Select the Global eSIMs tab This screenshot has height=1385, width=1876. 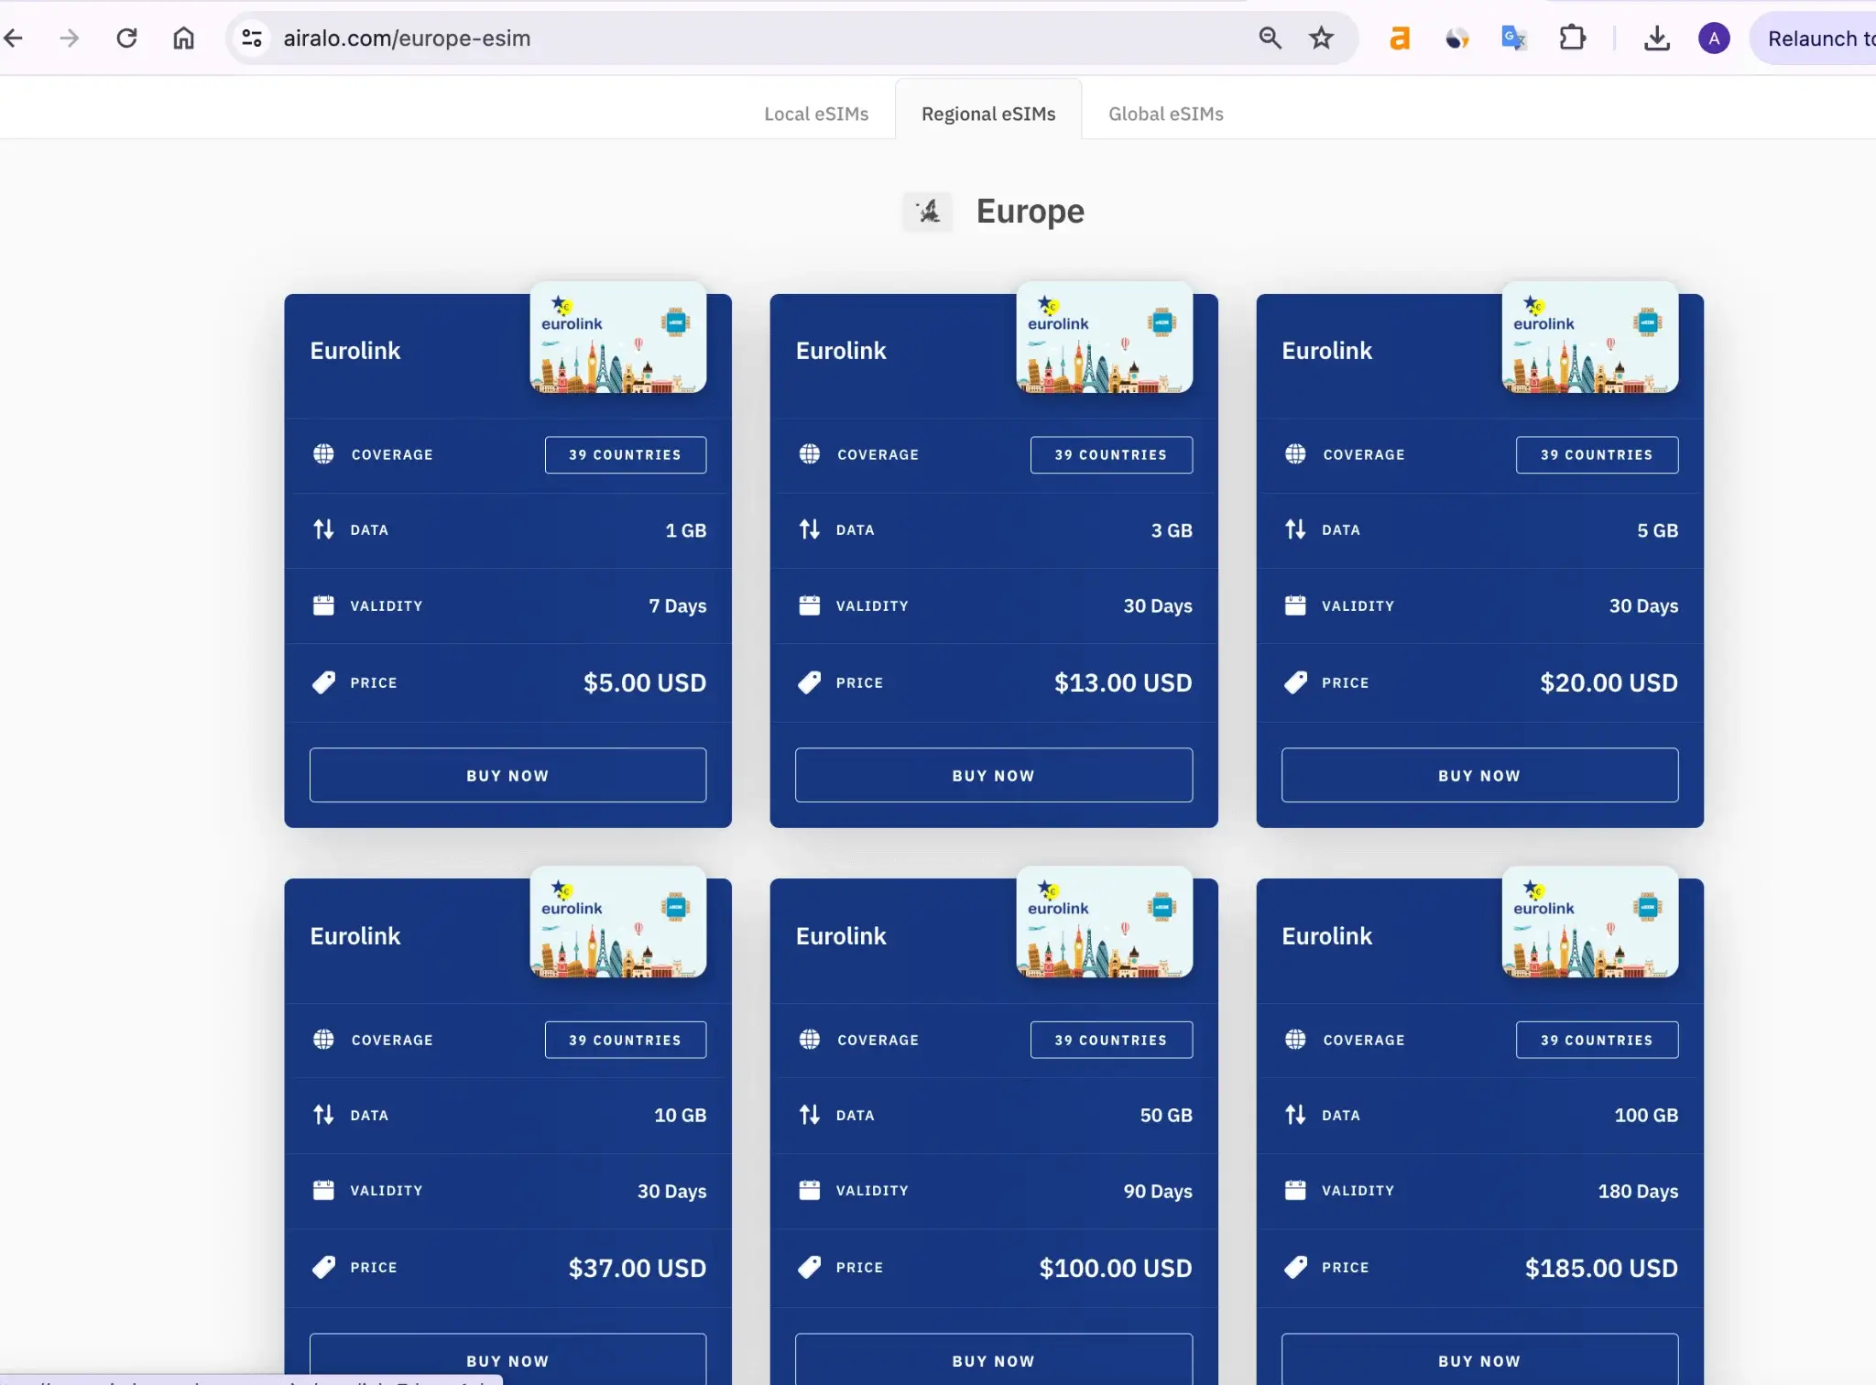pos(1165,112)
